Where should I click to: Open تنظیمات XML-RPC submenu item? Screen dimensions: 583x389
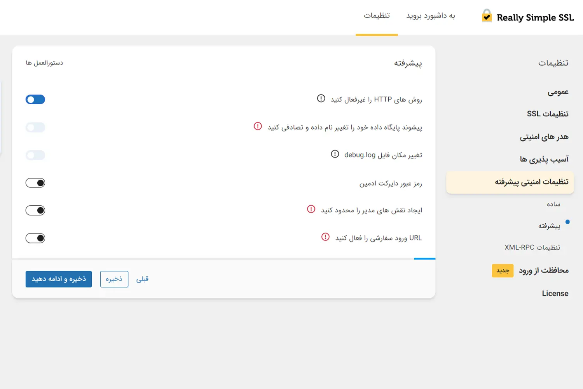click(532, 247)
